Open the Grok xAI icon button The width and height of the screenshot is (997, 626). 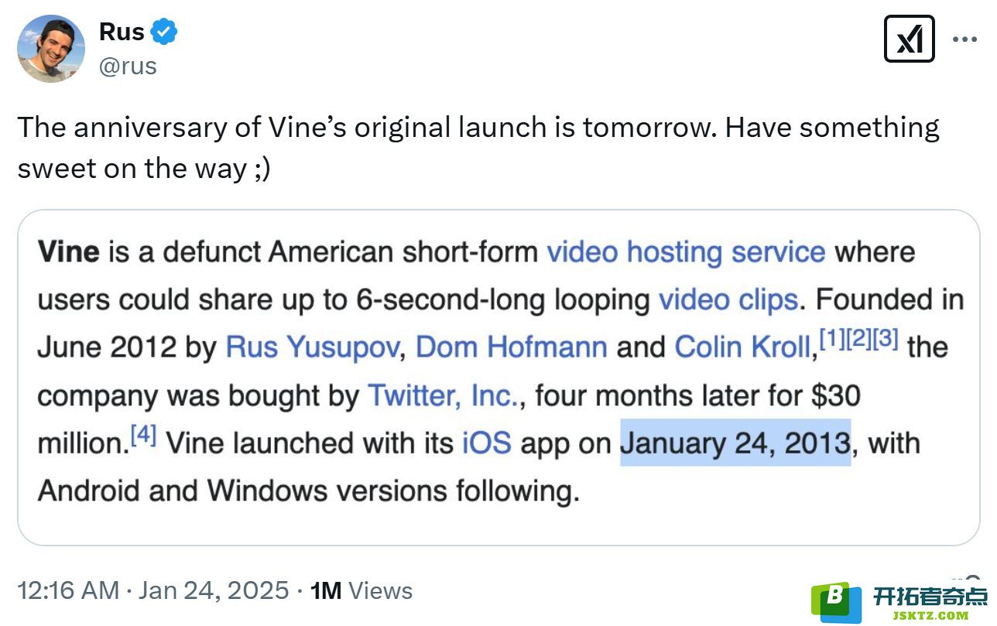click(x=909, y=39)
